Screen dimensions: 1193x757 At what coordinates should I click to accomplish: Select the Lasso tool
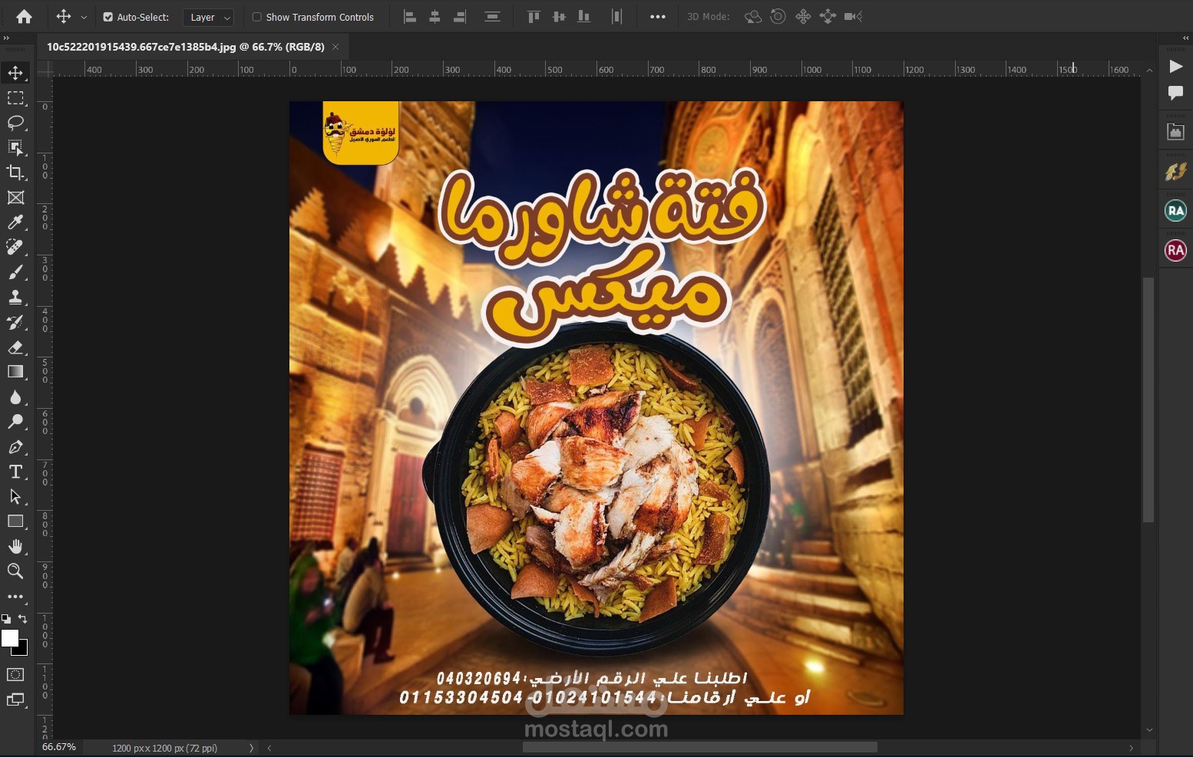pyautogui.click(x=15, y=123)
